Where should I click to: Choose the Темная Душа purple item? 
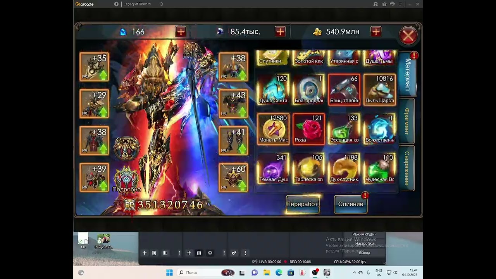273,168
